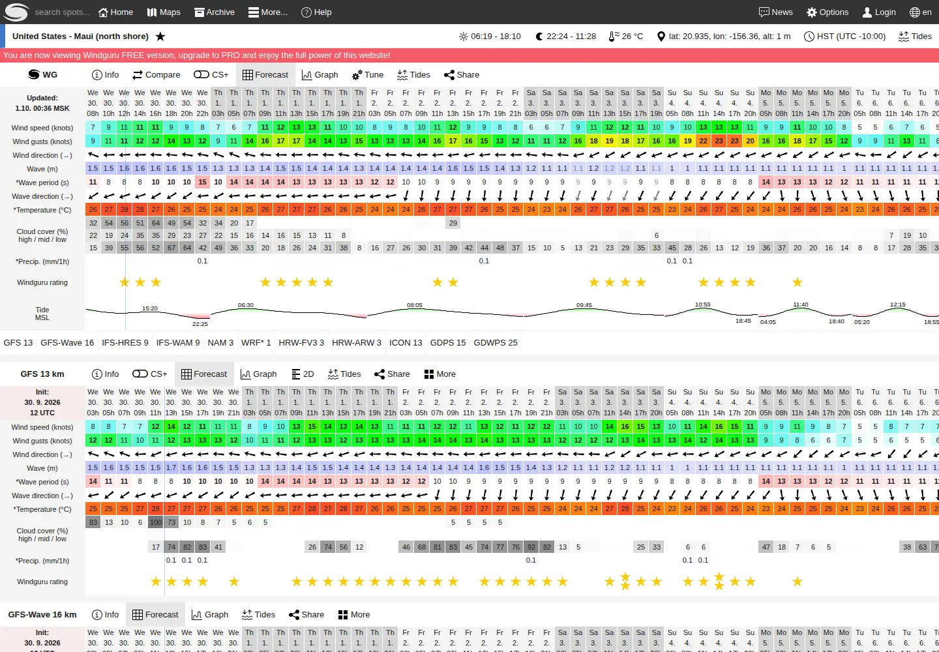Click the WG tide curve chart
This screenshot has width=939, height=652.
(512, 313)
